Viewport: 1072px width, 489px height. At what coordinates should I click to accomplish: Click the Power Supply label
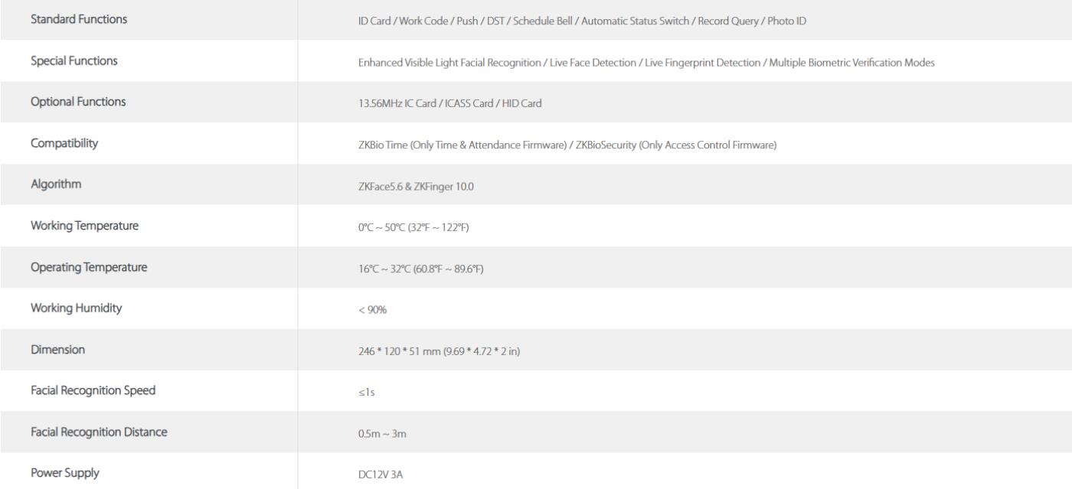[64, 474]
